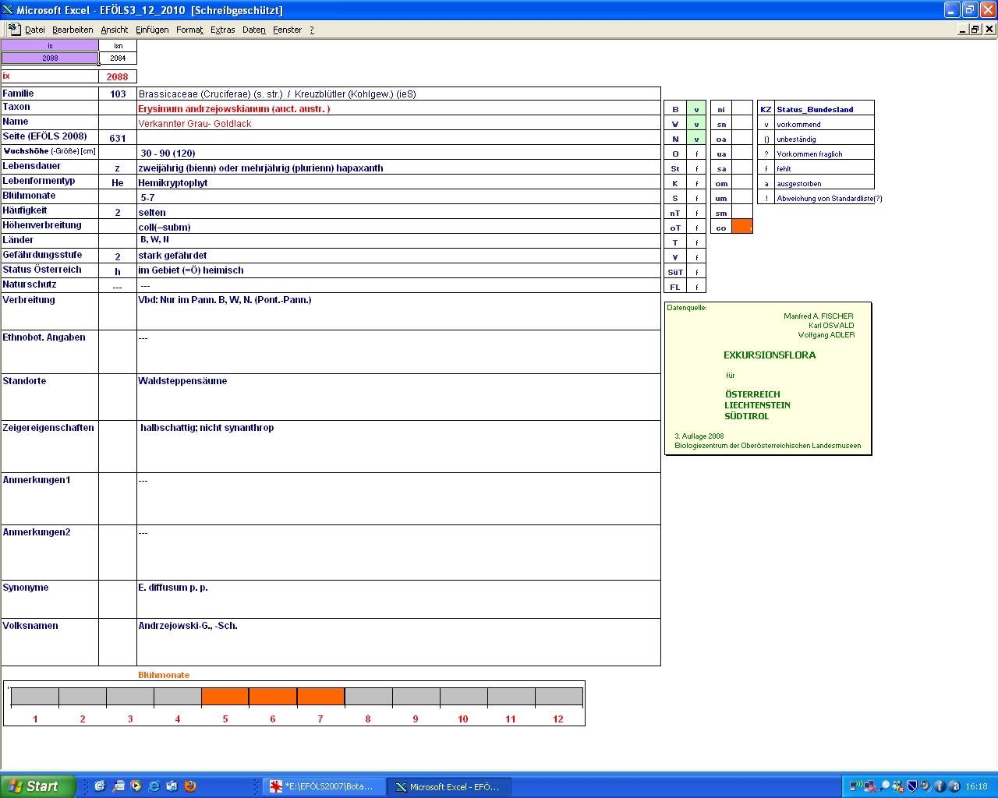
Task: Click the taxon 'Erysimum andrzejowskianum (auct. austr.)'
Action: 234,109
